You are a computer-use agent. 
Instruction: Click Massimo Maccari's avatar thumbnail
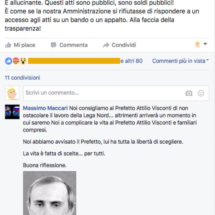coord(12,112)
